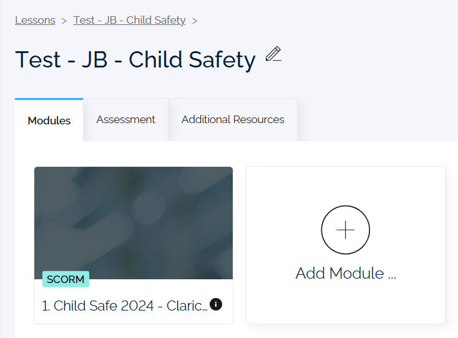Click the 'Test - JB - Child Safety' page heading
This screenshot has width=458, height=338.
point(135,59)
